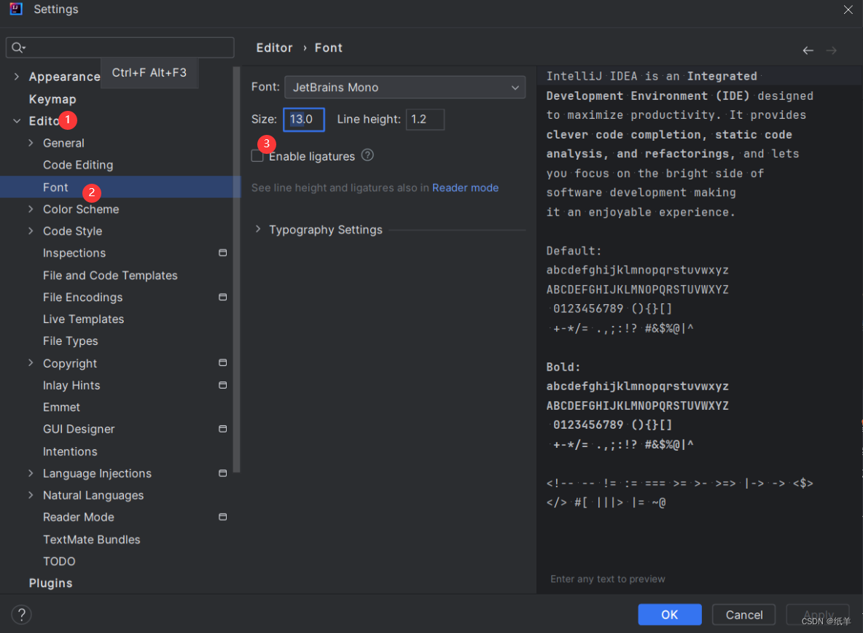863x633 pixels.
Task: Select Code Editing settings page
Action: (x=78, y=165)
